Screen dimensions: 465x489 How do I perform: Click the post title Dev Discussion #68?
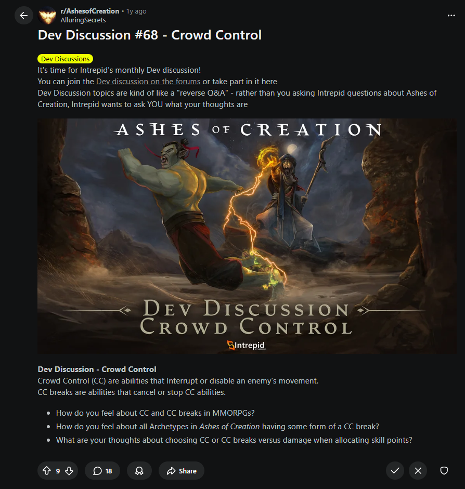click(x=149, y=35)
